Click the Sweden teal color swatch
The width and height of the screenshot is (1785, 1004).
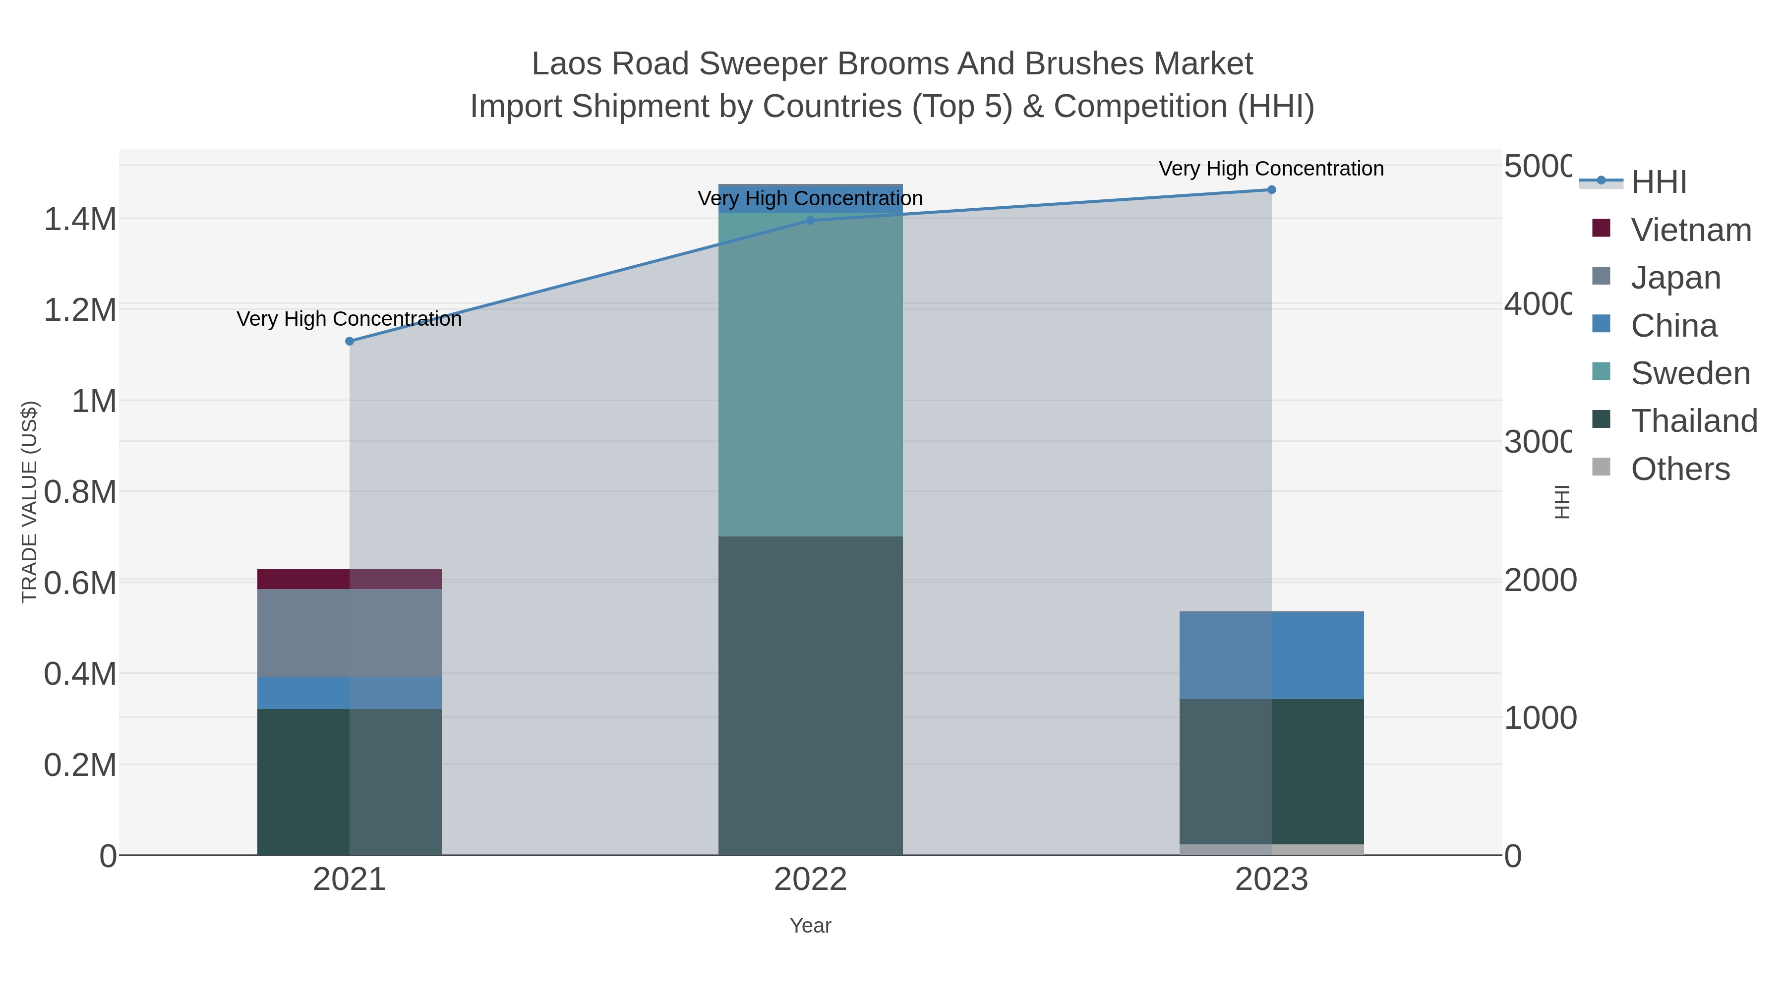click(x=1602, y=371)
